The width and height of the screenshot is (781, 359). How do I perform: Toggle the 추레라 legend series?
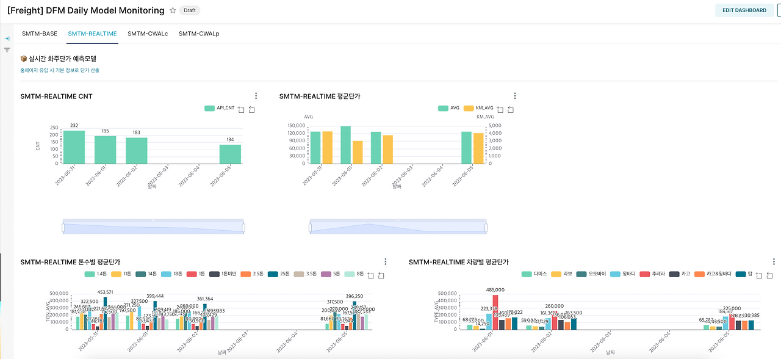pyautogui.click(x=652, y=275)
